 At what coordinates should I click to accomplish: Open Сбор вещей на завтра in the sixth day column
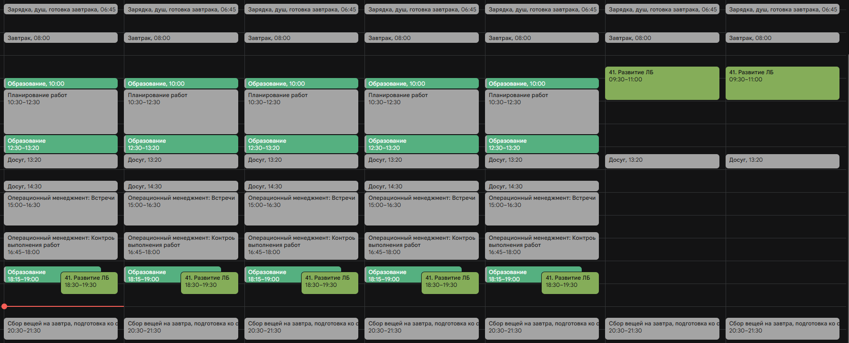[x=662, y=329]
